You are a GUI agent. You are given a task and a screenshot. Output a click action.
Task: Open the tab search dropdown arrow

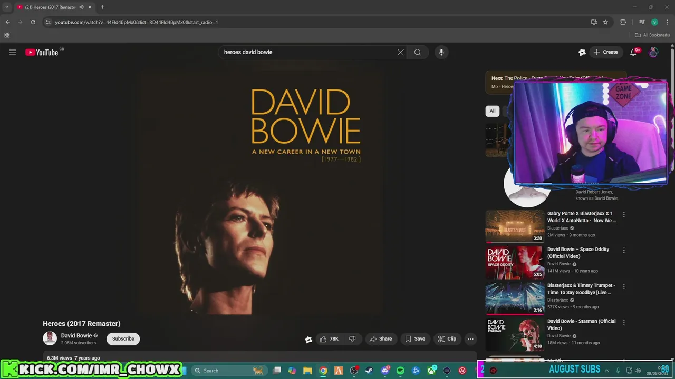click(x=7, y=7)
